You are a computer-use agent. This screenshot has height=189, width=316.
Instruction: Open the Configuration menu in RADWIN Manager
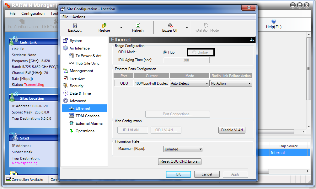[33, 13]
